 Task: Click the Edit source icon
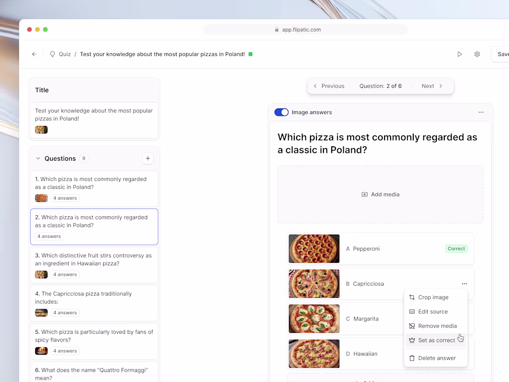[411, 312]
